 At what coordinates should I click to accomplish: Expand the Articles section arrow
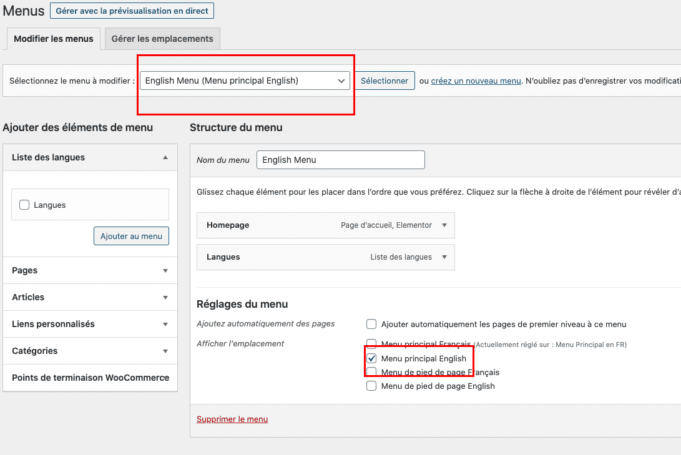click(165, 298)
